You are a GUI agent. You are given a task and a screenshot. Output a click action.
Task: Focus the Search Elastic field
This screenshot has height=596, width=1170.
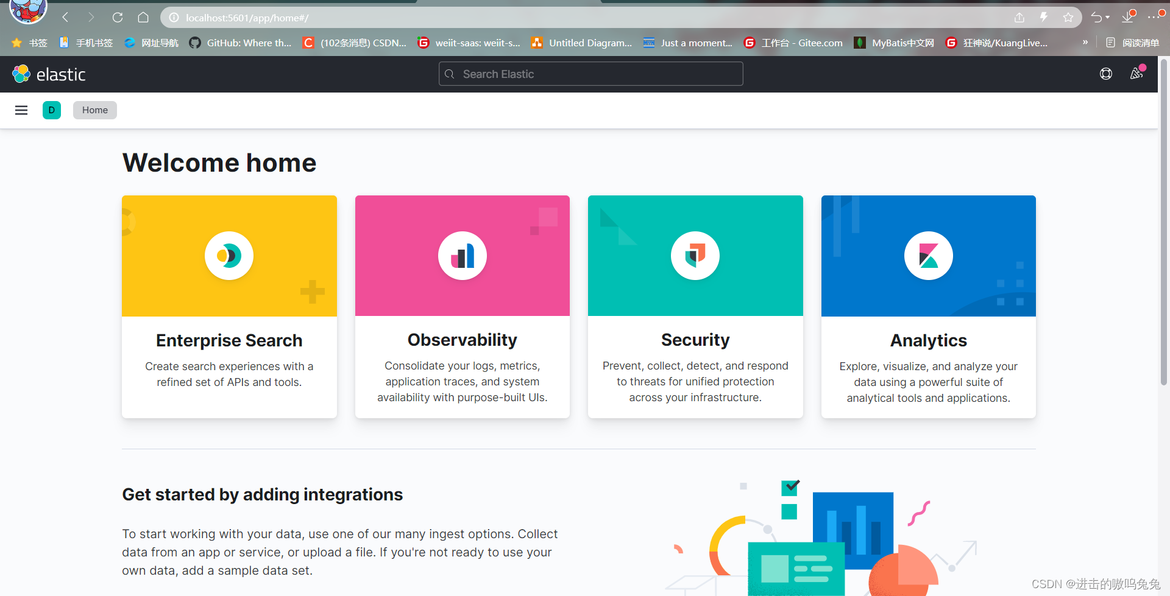(591, 74)
